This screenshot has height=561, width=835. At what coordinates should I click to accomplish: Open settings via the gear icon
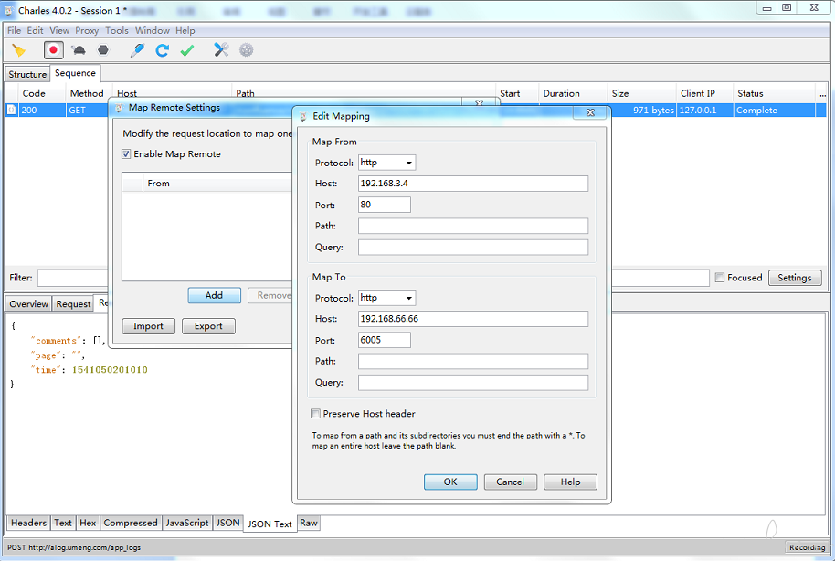(246, 50)
